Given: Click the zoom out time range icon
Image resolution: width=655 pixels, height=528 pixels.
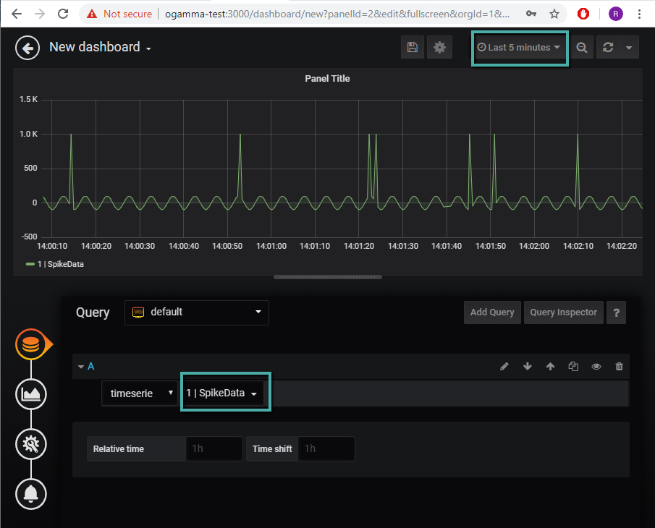Looking at the screenshot, I should (x=581, y=48).
